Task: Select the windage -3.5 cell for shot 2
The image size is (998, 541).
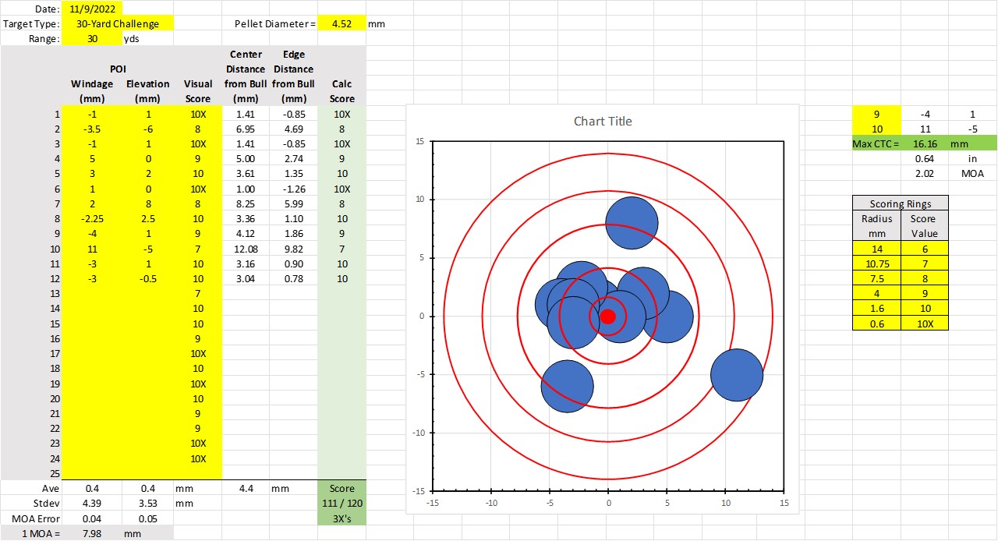Action: click(x=92, y=129)
